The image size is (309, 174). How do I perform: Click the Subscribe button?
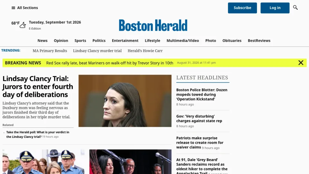click(242, 8)
